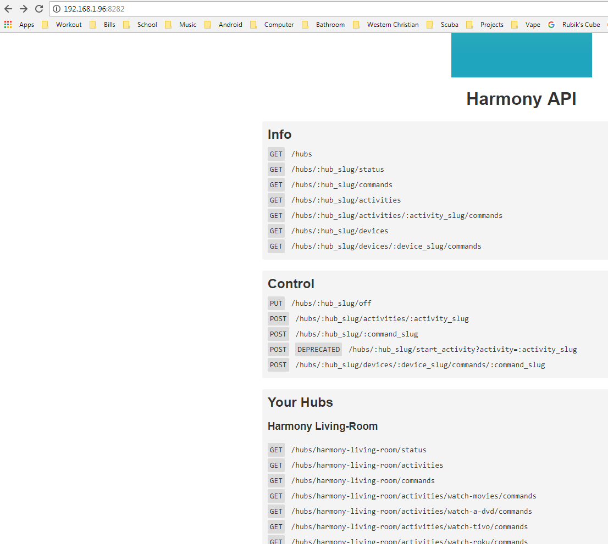Open the Apps grid icon in bookmarks bar
Image resolution: width=608 pixels, height=544 pixels.
[8, 24]
